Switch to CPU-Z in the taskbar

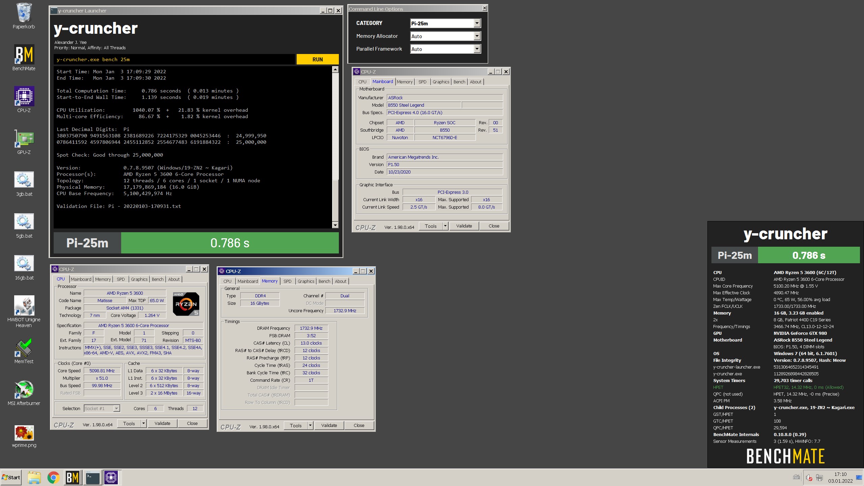click(x=111, y=478)
